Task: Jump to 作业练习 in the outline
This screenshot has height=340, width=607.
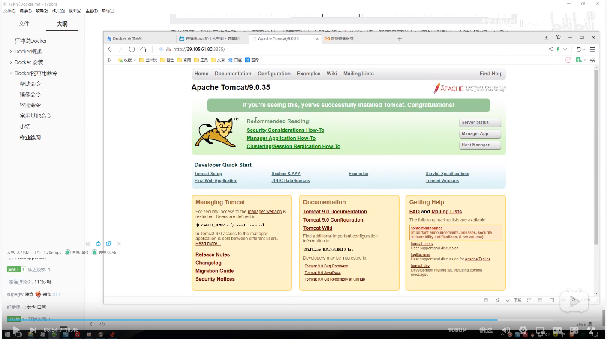Action: (30, 138)
